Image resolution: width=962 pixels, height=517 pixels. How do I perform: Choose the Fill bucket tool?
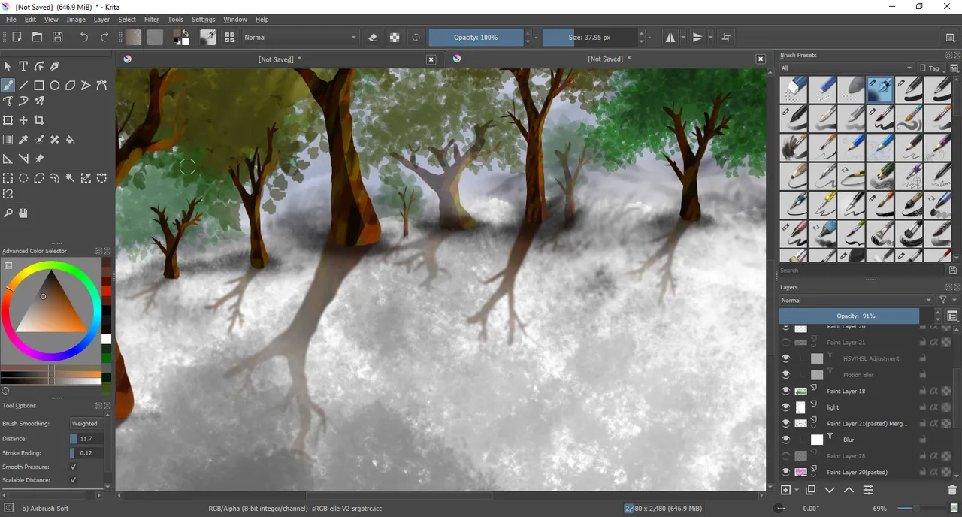click(70, 140)
